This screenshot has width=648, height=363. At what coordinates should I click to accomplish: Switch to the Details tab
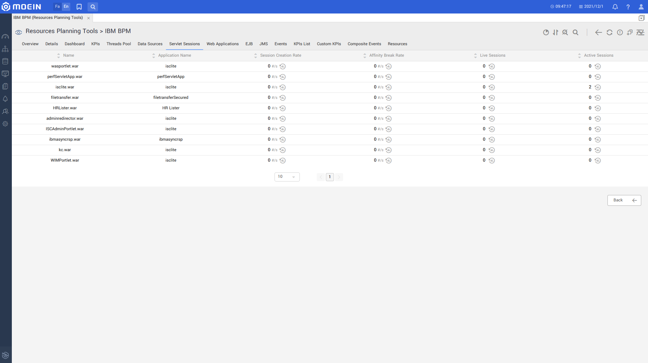[52, 44]
